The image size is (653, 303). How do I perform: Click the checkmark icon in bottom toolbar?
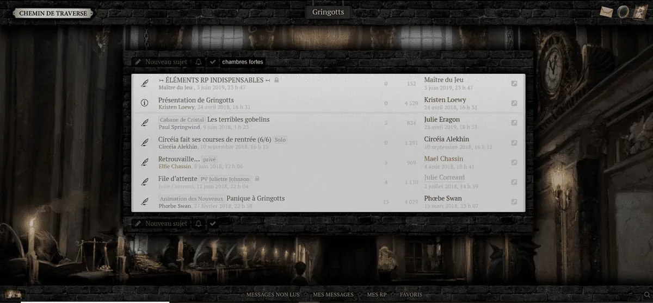click(213, 223)
